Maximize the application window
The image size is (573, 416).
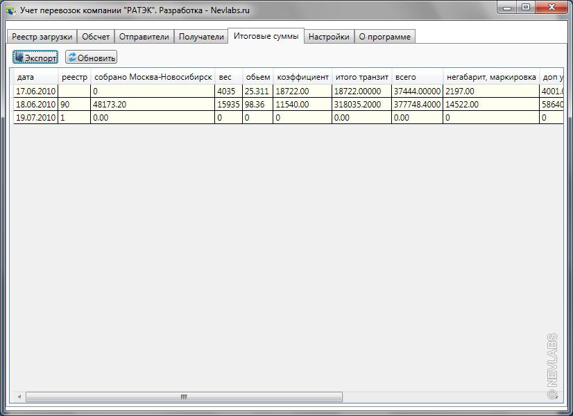525,8
